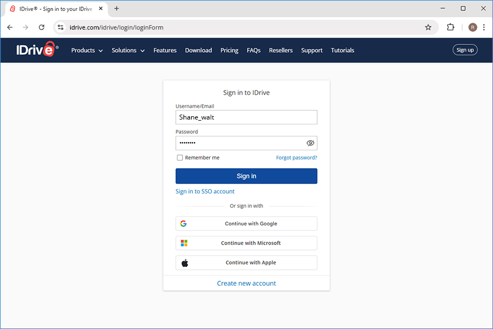The height and width of the screenshot is (329, 493).
Task: Focus the Username/Email input field
Action: pyautogui.click(x=246, y=117)
